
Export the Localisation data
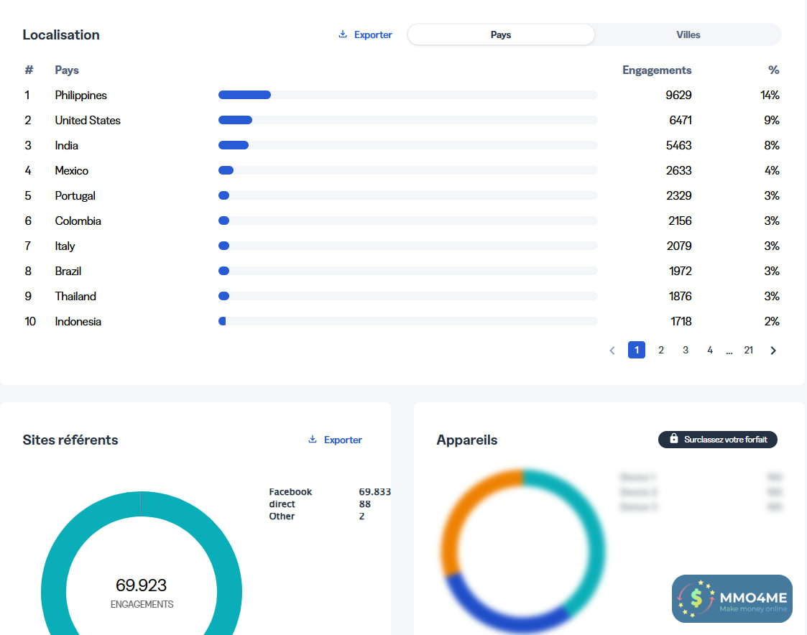click(366, 34)
